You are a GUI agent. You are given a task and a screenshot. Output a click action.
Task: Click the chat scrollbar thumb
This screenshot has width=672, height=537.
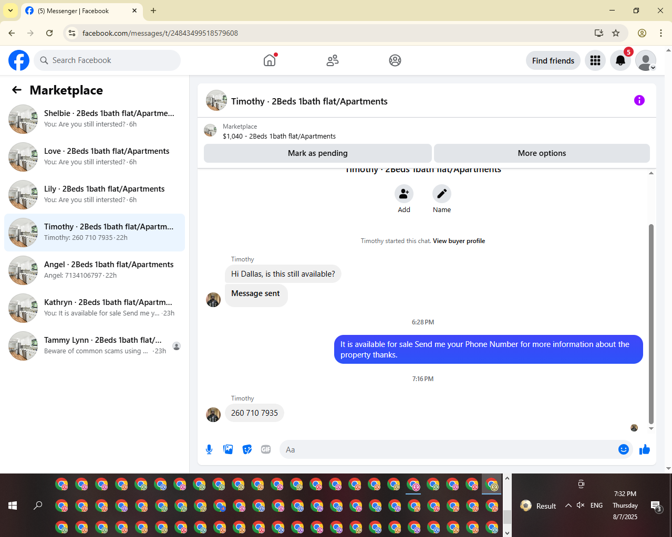pyautogui.click(x=651, y=324)
